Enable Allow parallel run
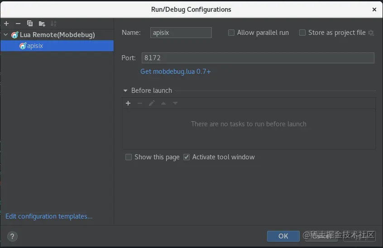383x248 pixels. 231,33
